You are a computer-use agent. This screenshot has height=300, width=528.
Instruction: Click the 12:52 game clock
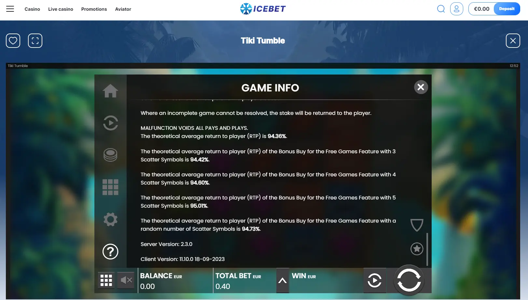(x=514, y=66)
